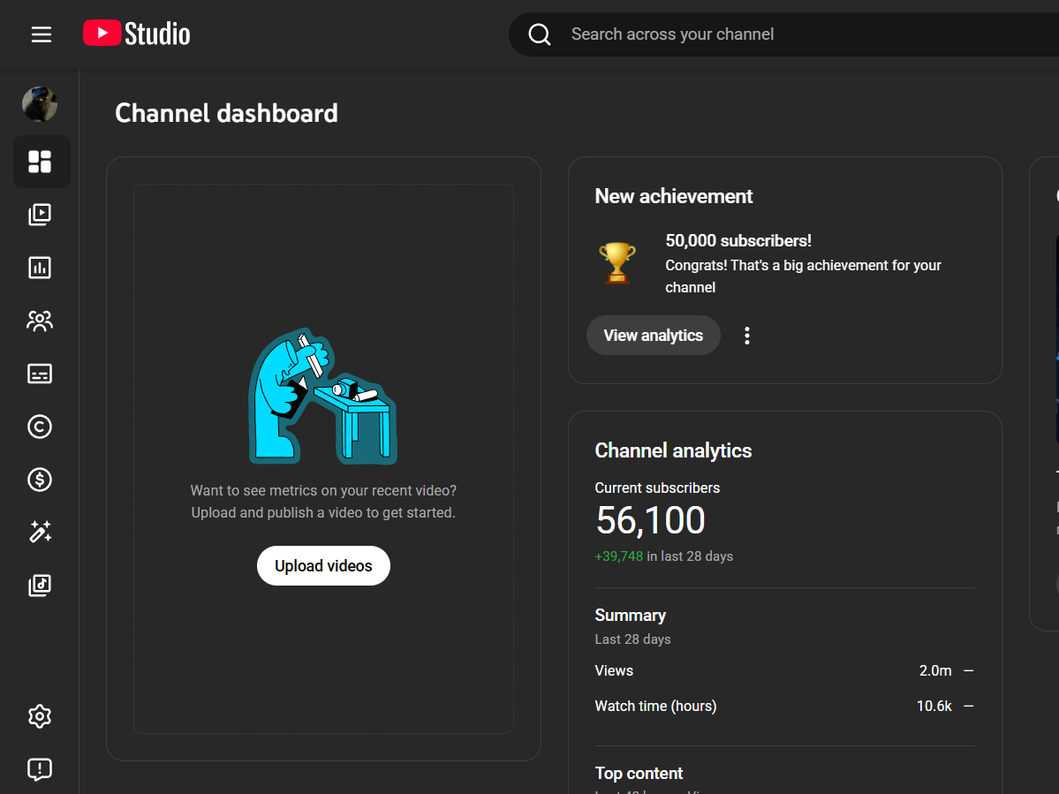The image size is (1059, 794).
Task: Click the Upload videos button
Action: [x=323, y=565]
